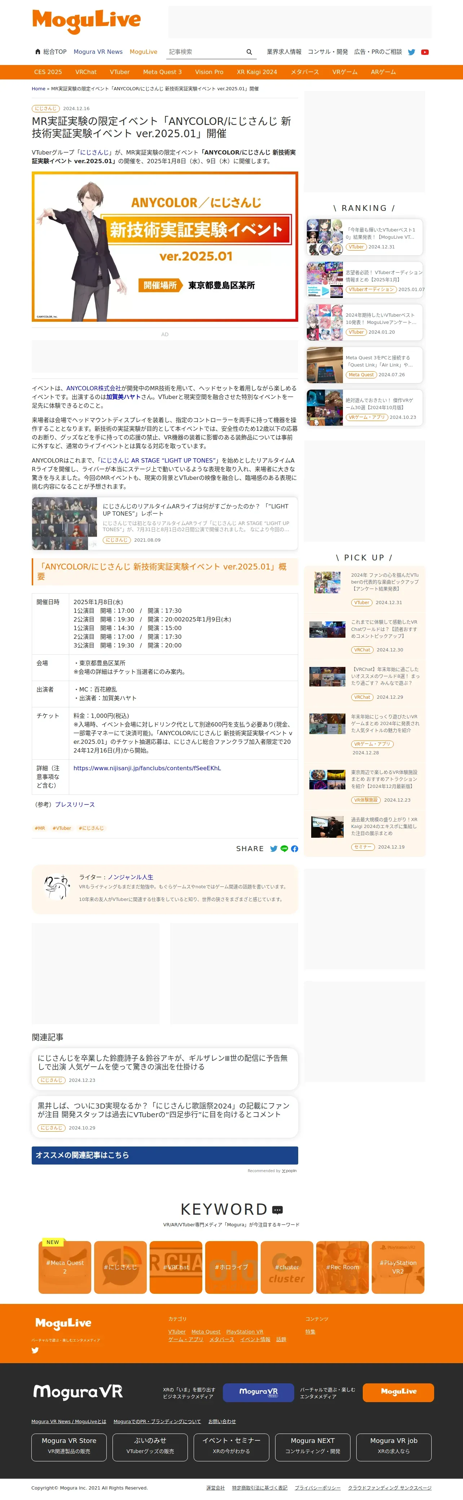Viewport: 463px width, 1500px height.
Task: Click the writer's avatar illustration
Action: pyautogui.click(x=56, y=888)
